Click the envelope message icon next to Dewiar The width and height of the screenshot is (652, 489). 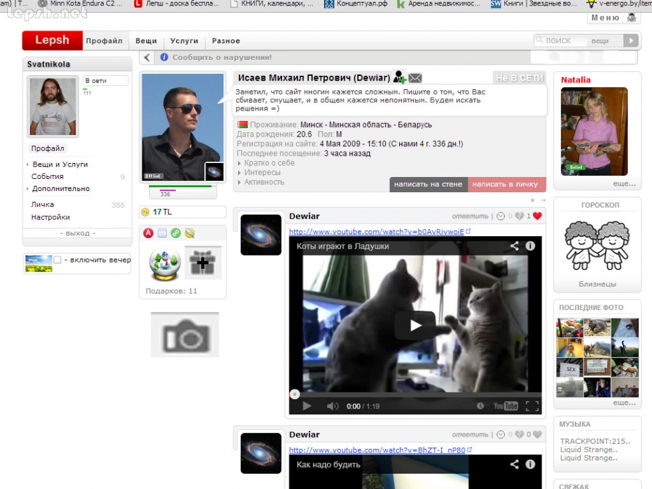415,78
